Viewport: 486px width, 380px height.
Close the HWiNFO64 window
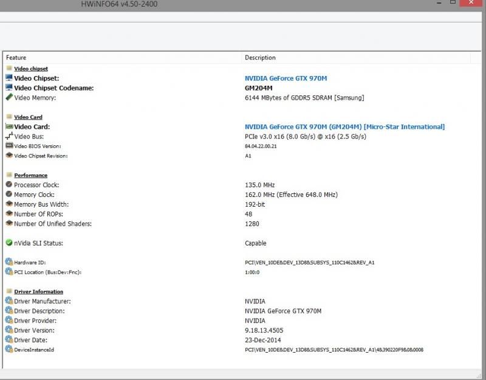pos(471,3)
